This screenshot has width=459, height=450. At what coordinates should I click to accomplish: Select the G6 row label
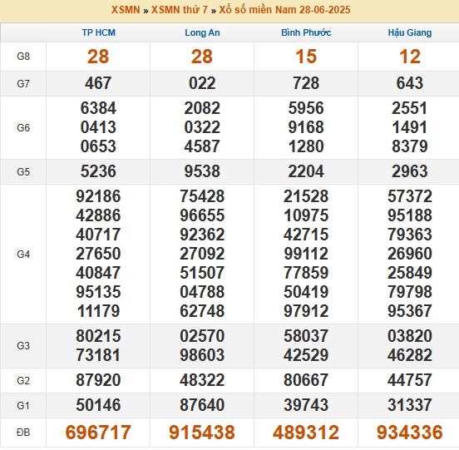23,127
